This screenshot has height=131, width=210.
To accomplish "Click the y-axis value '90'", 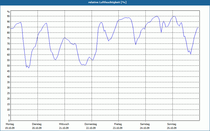I will coord(8,22).
